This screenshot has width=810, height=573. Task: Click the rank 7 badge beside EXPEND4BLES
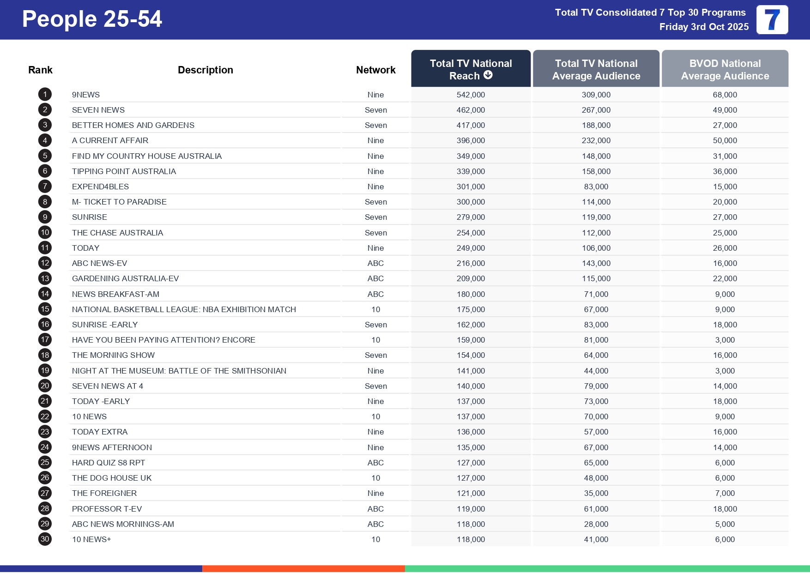44,186
